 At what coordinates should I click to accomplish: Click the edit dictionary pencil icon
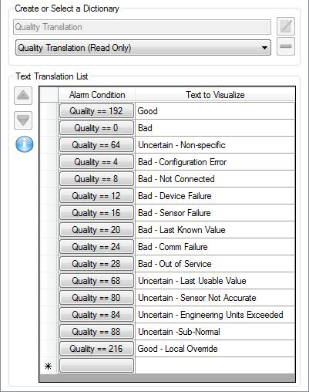point(286,26)
